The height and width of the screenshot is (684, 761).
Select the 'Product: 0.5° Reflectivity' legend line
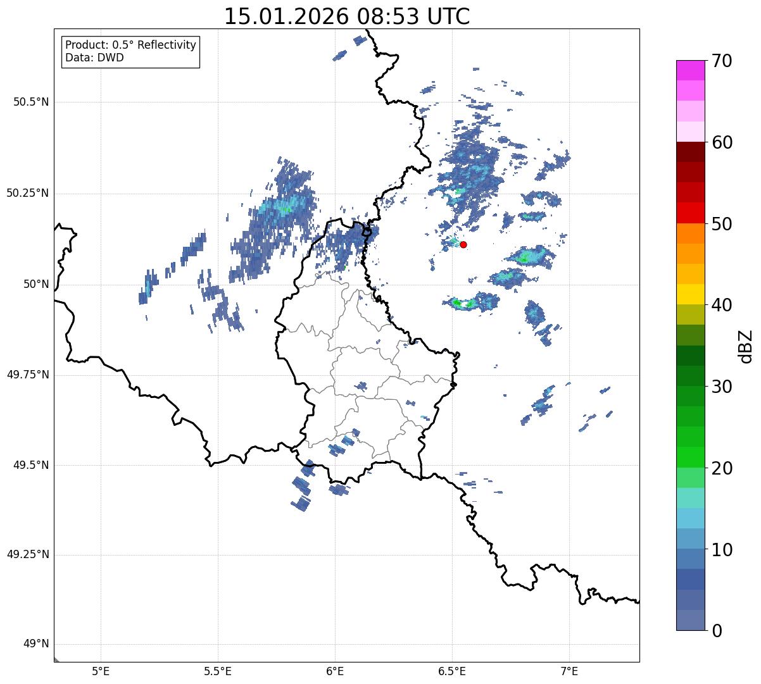coord(130,46)
